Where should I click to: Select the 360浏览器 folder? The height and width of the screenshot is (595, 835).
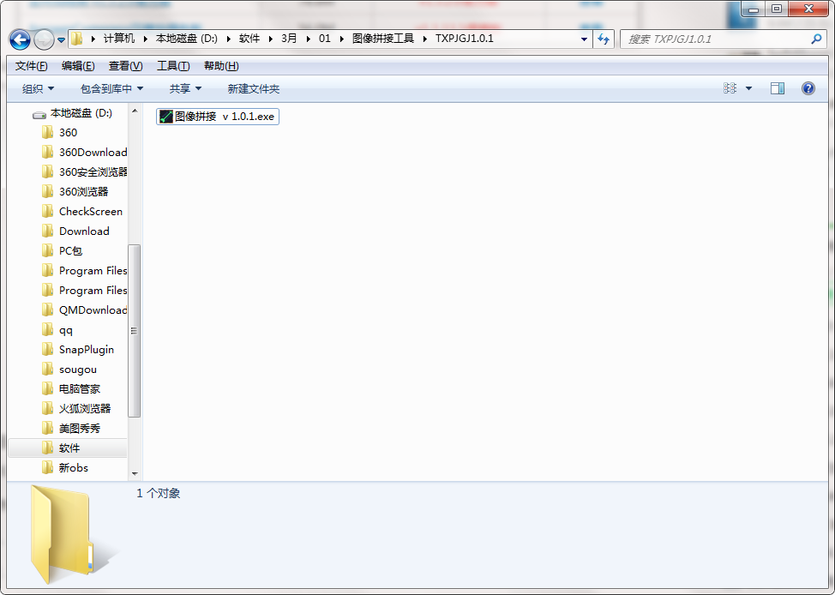coord(75,192)
